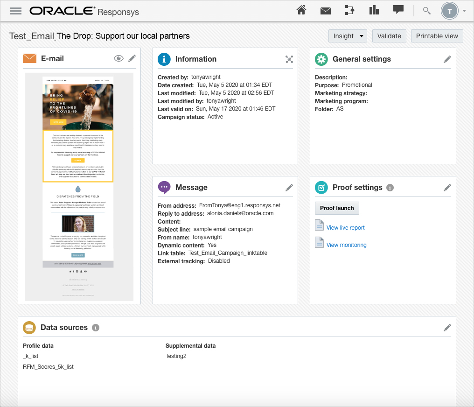The image size is (474, 407).
Task: Edit General settings with pencil
Action: click(x=447, y=59)
